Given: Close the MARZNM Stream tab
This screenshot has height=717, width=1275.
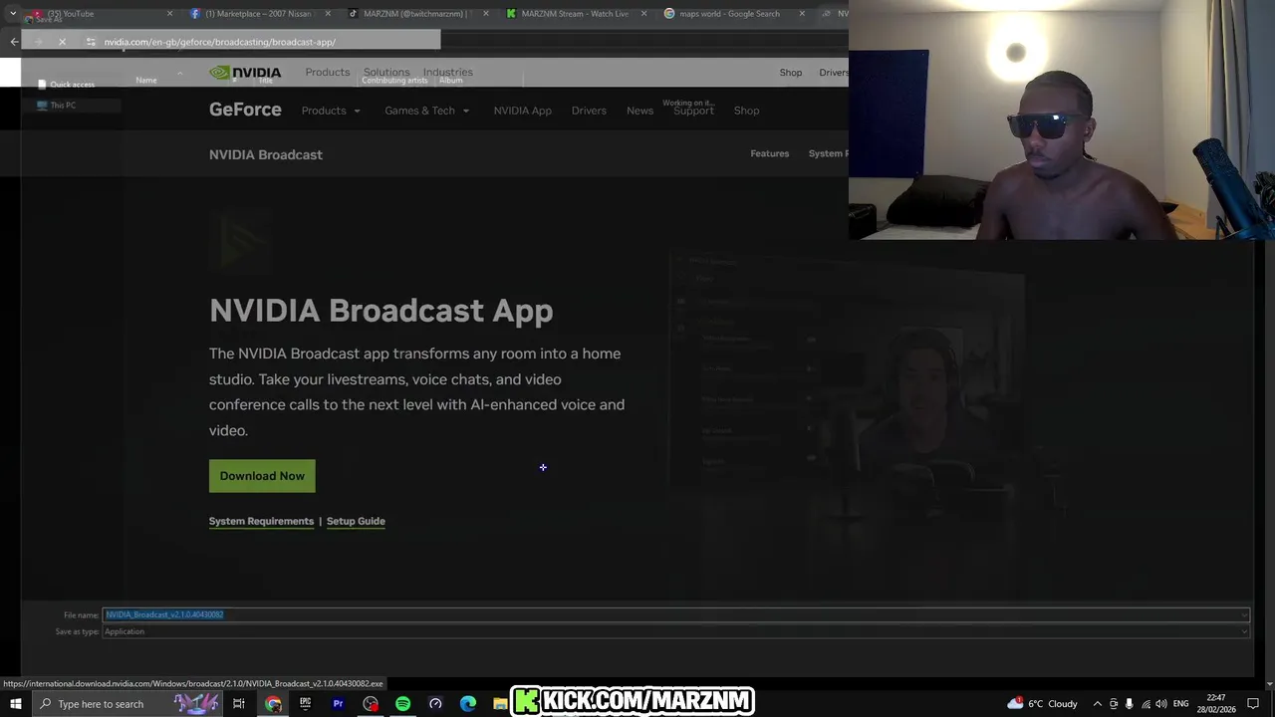Looking at the screenshot, I should pyautogui.click(x=643, y=14).
